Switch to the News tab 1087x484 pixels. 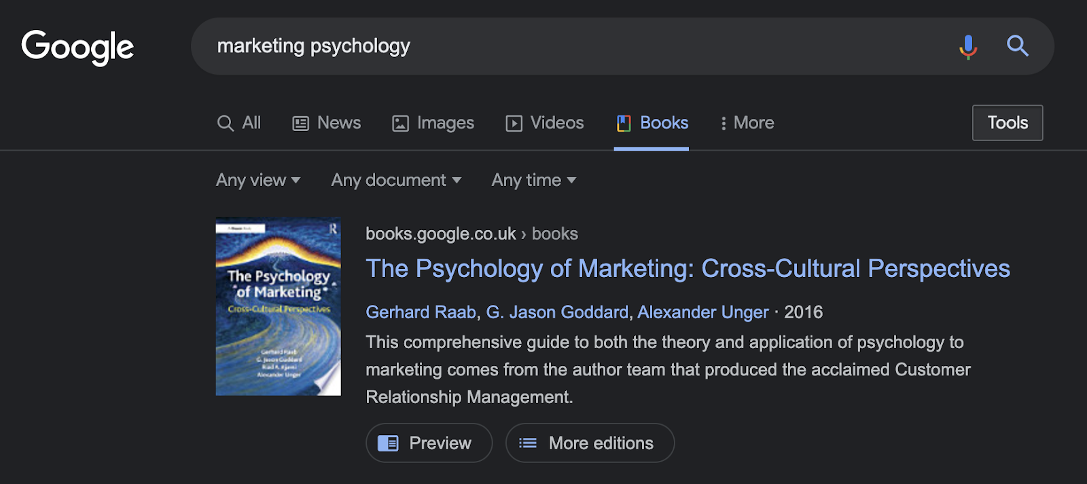pyautogui.click(x=327, y=123)
